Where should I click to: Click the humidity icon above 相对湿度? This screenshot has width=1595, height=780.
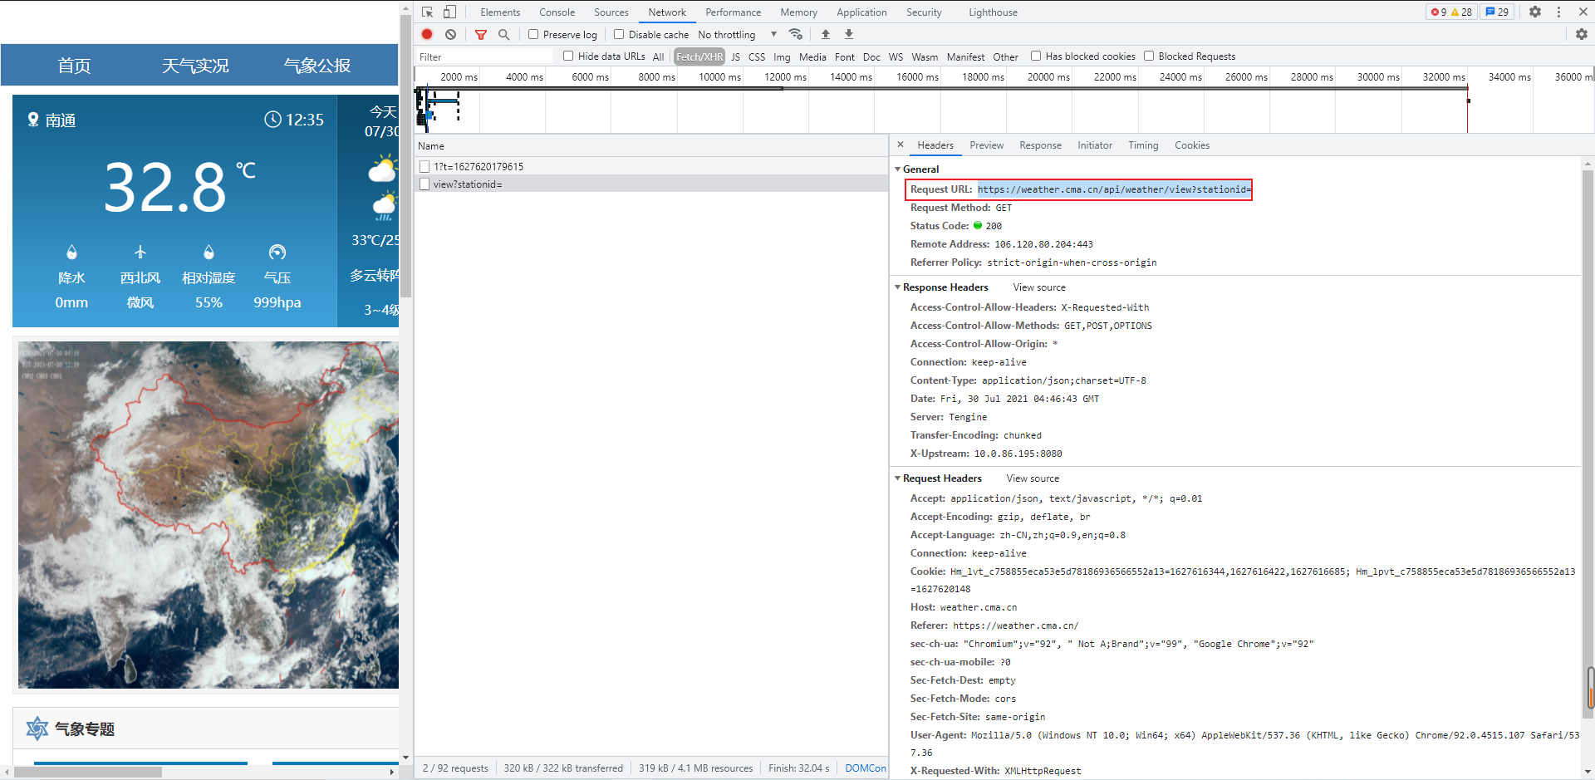click(x=209, y=252)
